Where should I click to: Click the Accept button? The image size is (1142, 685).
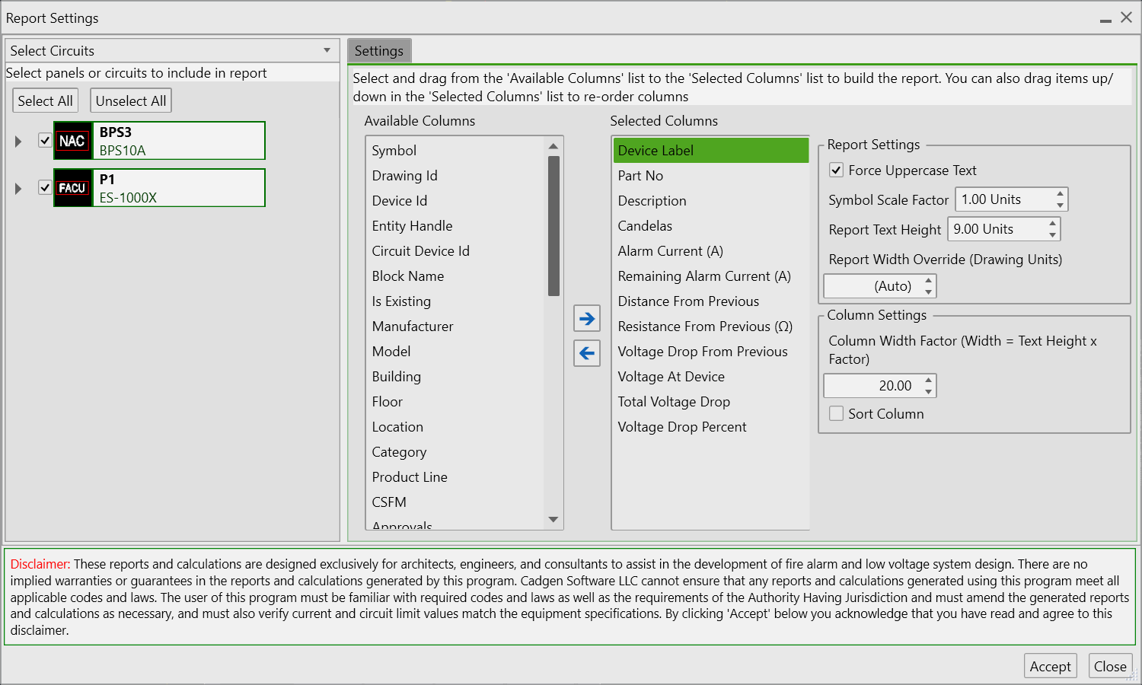point(1051,666)
